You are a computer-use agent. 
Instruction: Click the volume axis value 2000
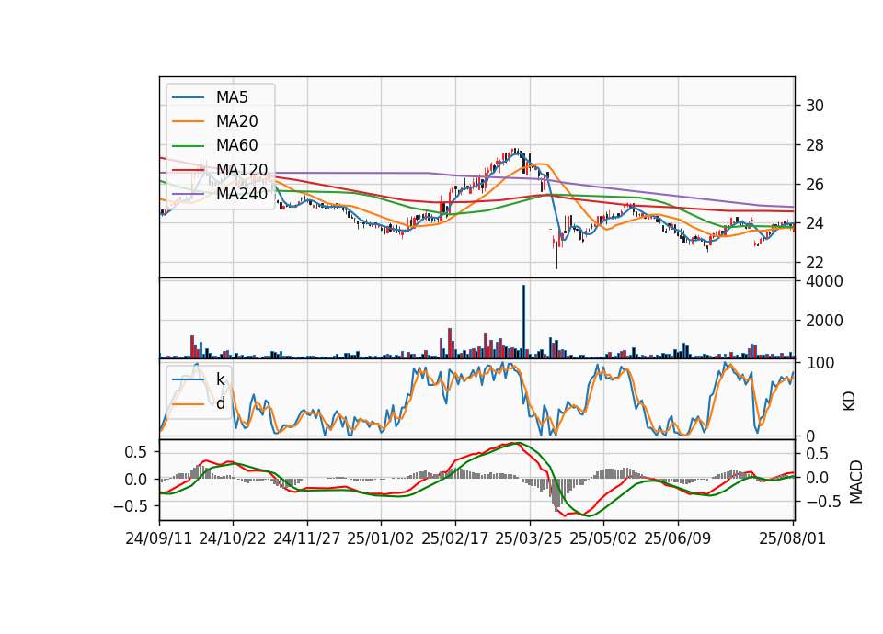824,321
